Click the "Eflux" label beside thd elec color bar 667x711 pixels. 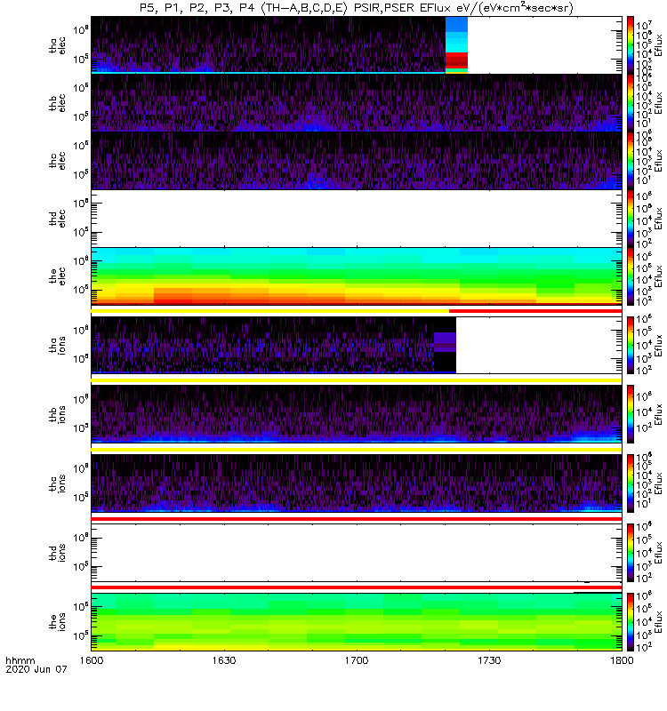coord(658,218)
